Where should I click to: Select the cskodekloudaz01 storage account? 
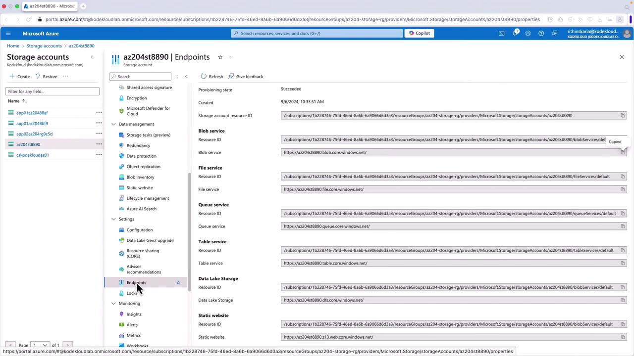[33, 155]
